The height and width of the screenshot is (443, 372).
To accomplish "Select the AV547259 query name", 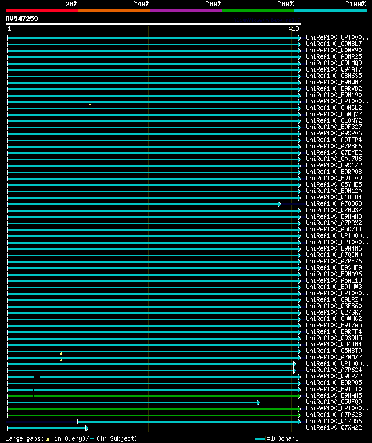I will pyautogui.click(x=22, y=19).
